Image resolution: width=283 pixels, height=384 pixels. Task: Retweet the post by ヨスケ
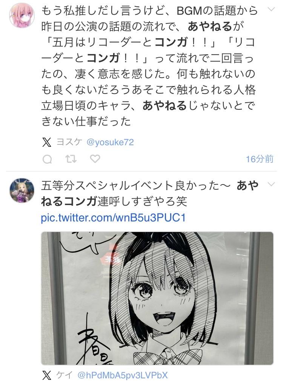click(x=71, y=159)
